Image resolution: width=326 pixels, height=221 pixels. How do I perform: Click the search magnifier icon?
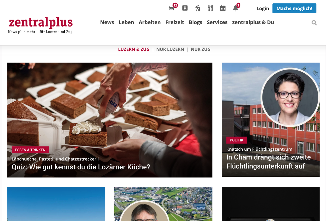coord(314,23)
